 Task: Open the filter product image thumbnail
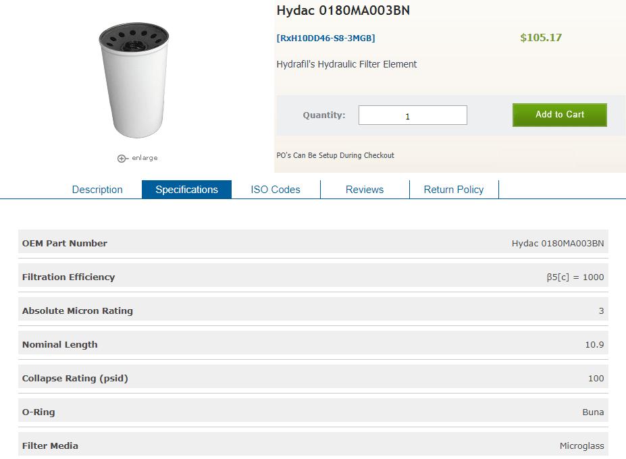(x=134, y=80)
